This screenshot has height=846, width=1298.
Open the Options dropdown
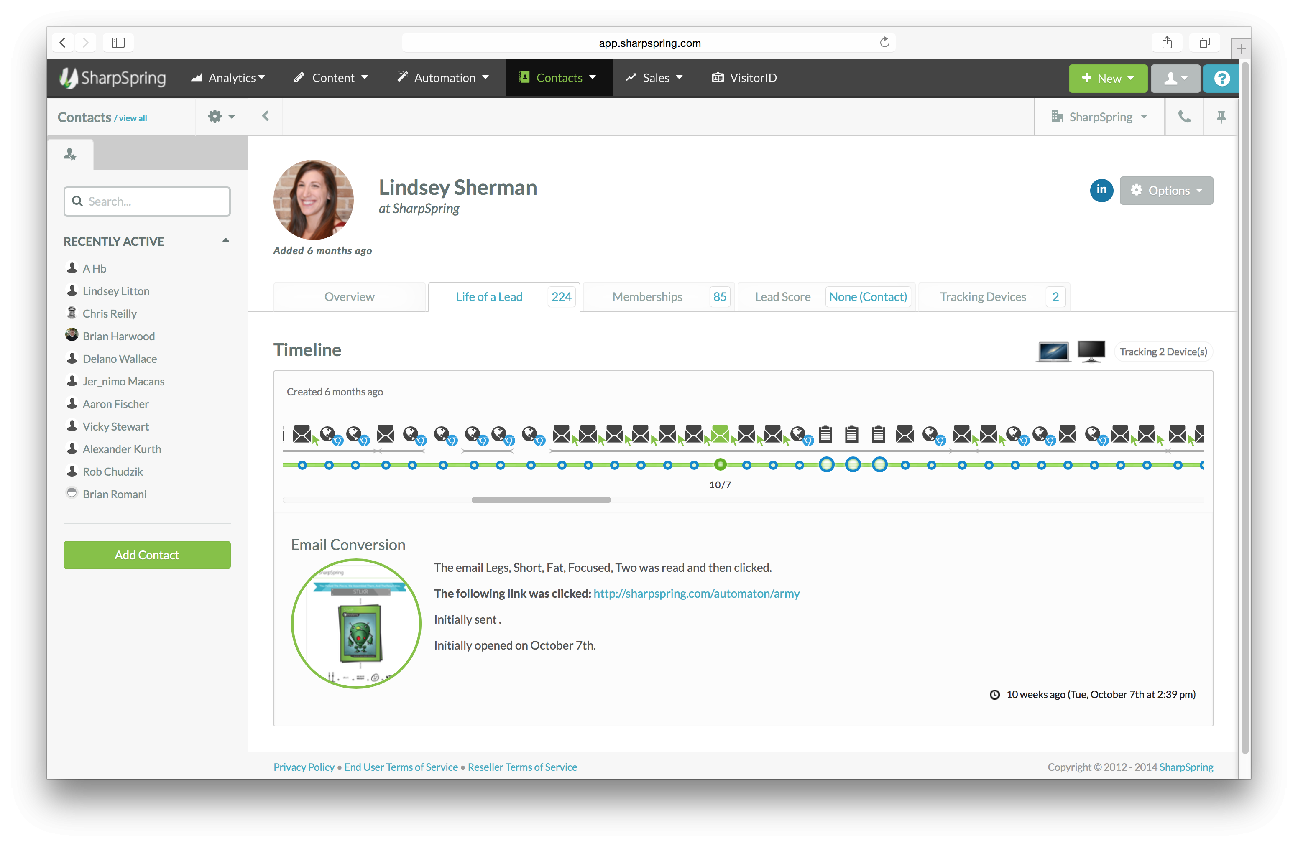pyautogui.click(x=1166, y=191)
